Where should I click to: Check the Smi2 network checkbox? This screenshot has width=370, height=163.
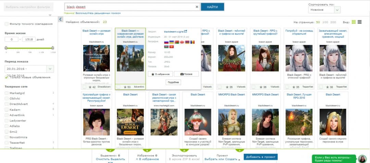point(7,132)
